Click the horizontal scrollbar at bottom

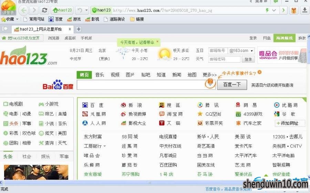click(x=149, y=183)
